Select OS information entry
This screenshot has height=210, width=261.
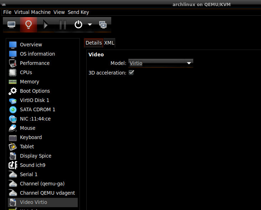pyautogui.click(x=37, y=54)
